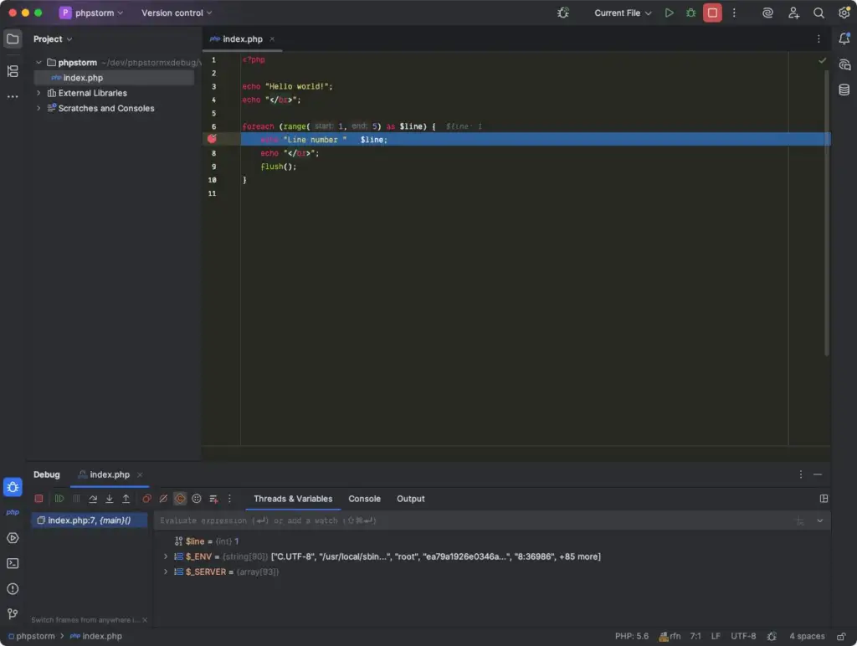Click the 7:1 cursor position in status bar
The image size is (857, 646).
(x=695, y=636)
